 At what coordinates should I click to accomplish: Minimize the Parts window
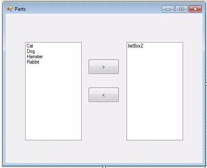pyautogui.click(x=168, y=9)
